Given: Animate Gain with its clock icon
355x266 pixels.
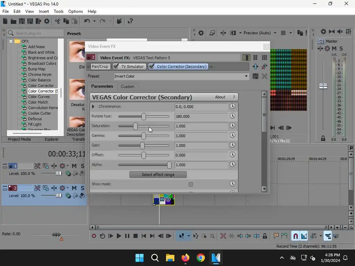Looking at the screenshot, I should (233, 145).
